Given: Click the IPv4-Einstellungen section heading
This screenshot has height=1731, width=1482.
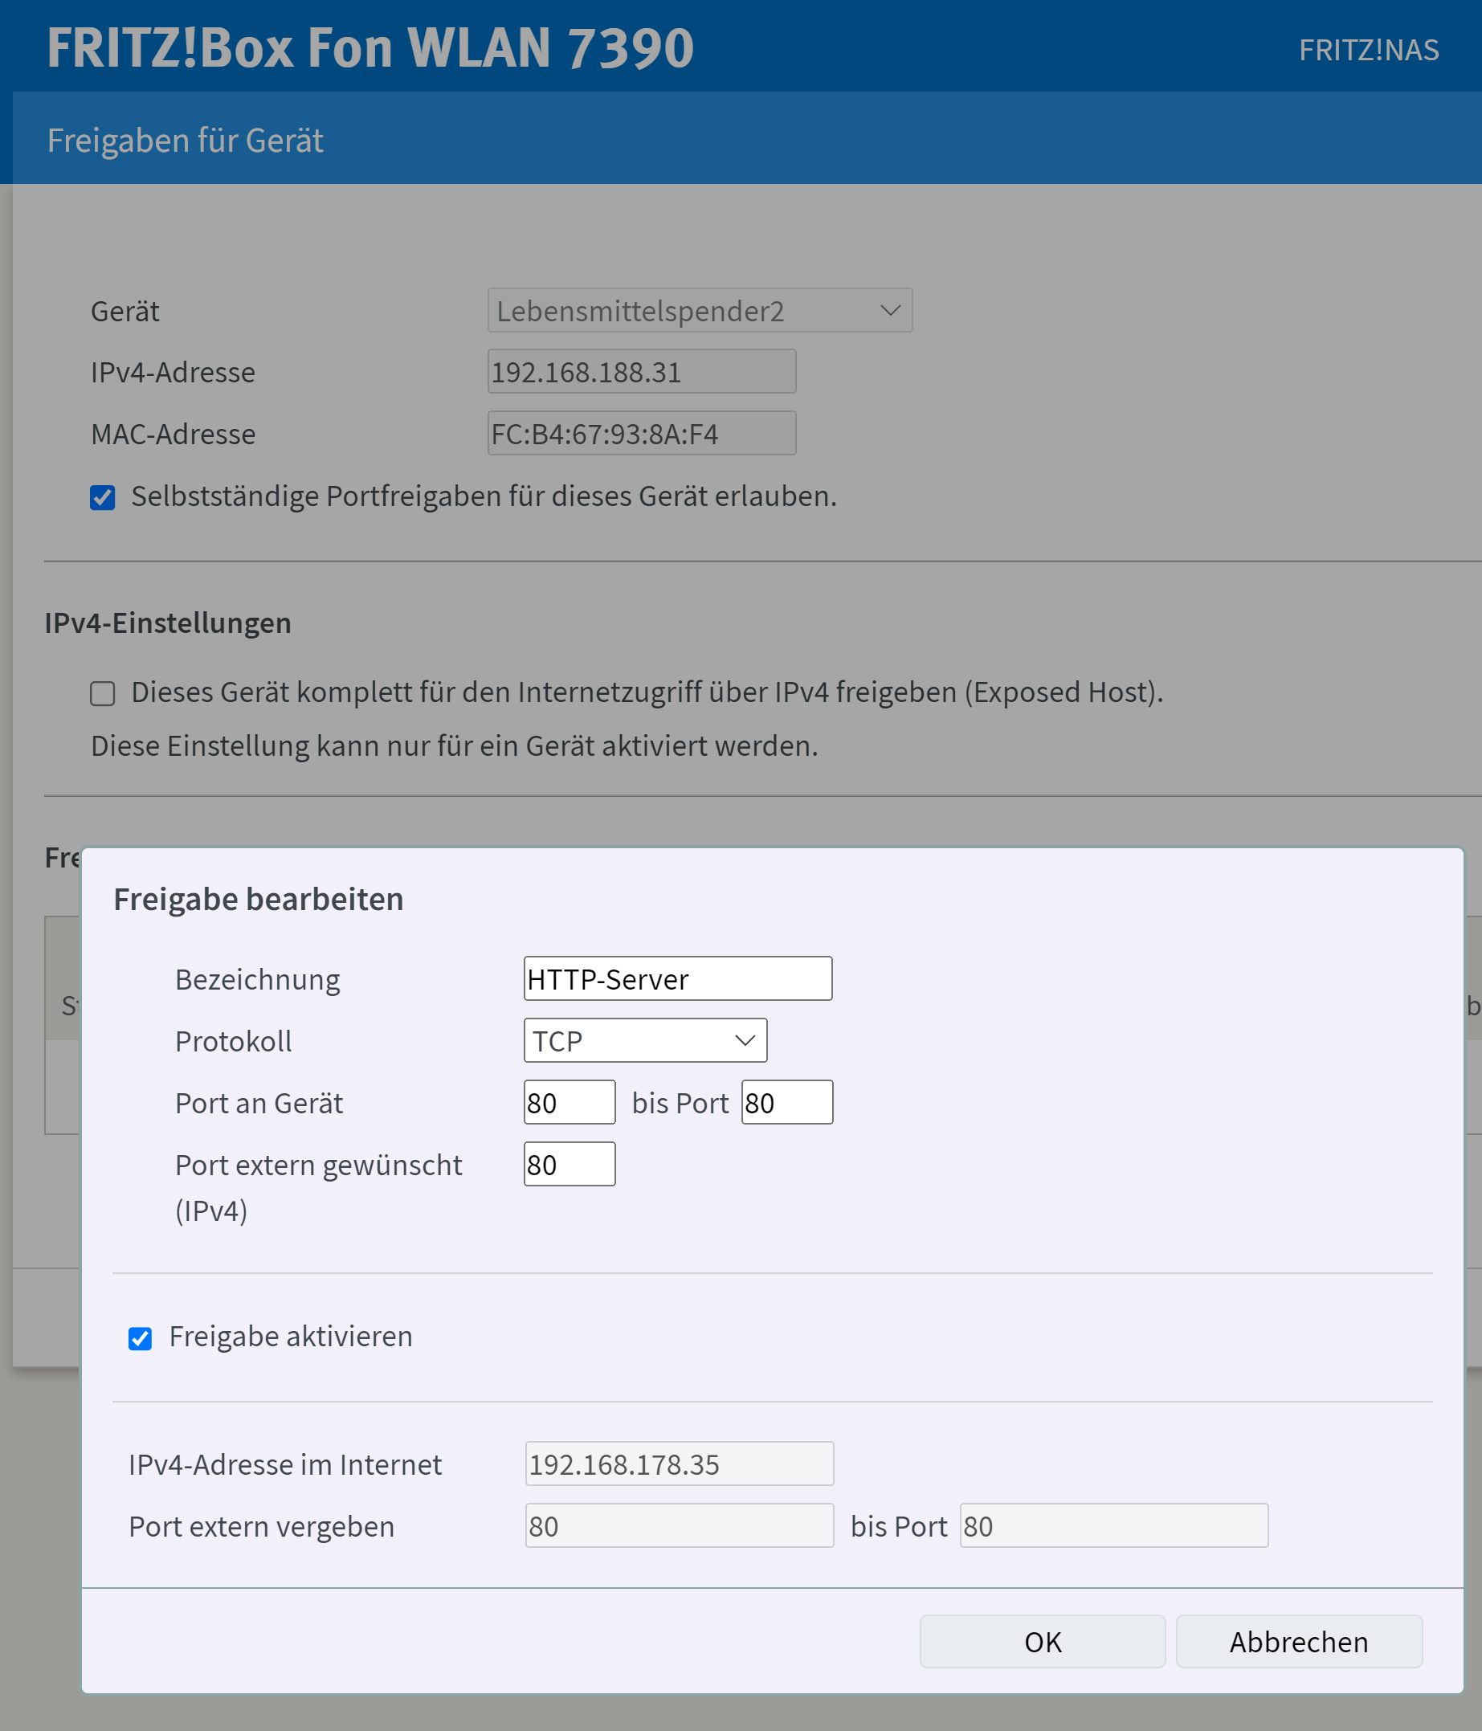Looking at the screenshot, I should click(168, 623).
